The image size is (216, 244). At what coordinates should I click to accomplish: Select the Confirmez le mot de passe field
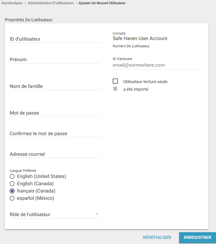click(55, 133)
